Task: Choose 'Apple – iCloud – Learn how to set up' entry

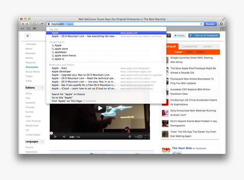Action: click(x=106, y=89)
